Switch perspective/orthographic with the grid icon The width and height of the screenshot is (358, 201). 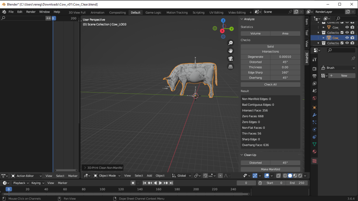click(230, 66)
